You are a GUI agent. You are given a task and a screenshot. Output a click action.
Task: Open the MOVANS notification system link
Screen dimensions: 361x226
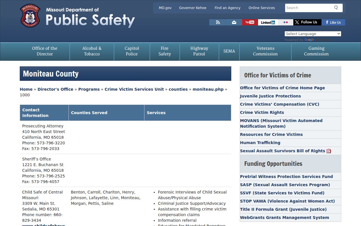pos(281,123)
